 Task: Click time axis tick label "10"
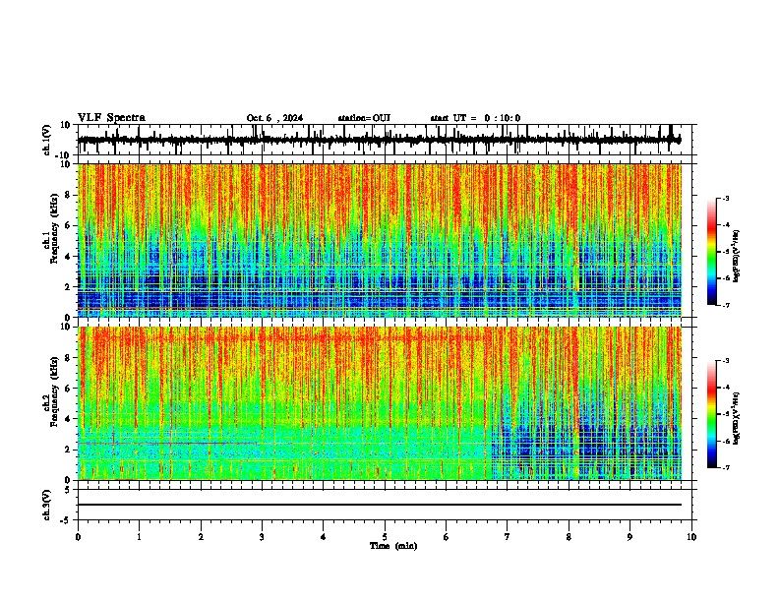tap(691, 537)
